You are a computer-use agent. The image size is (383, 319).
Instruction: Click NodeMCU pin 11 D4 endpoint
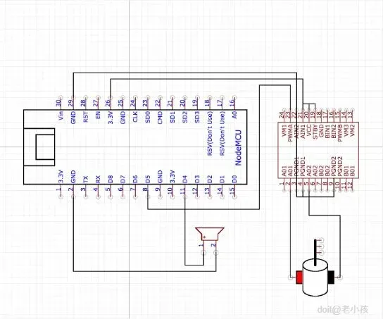(185, 197)
